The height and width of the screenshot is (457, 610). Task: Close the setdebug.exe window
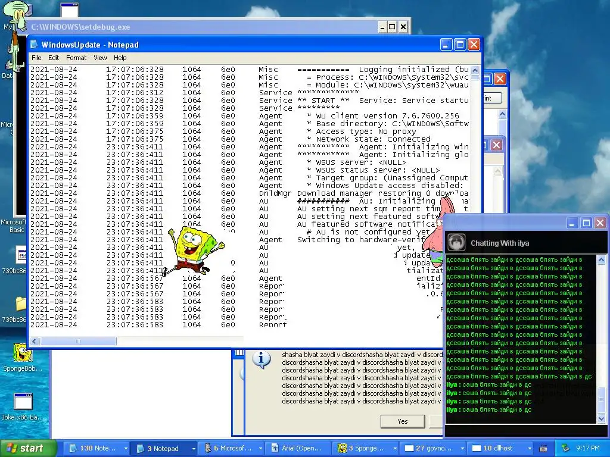pos(403,27)
